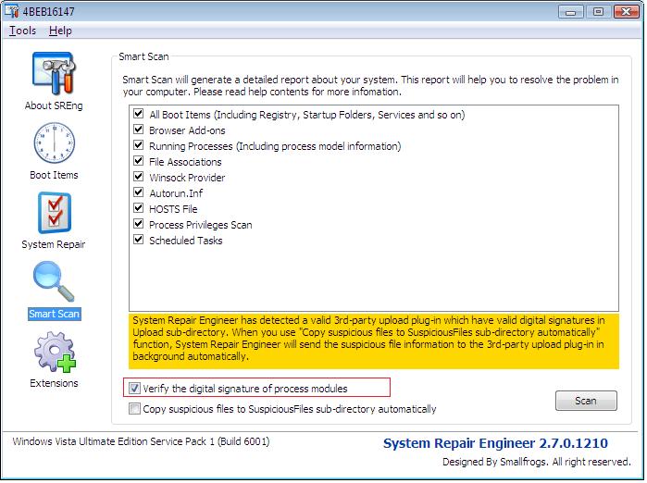Image resolution: width=647 pixels, height=483 pixels.
Task: Click Designed By Smallfrogs credit text
Action: [x=537, y=463]
